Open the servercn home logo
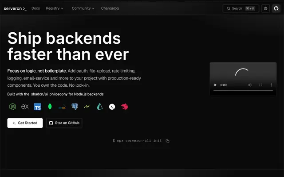284x177 pixels. 15,8
